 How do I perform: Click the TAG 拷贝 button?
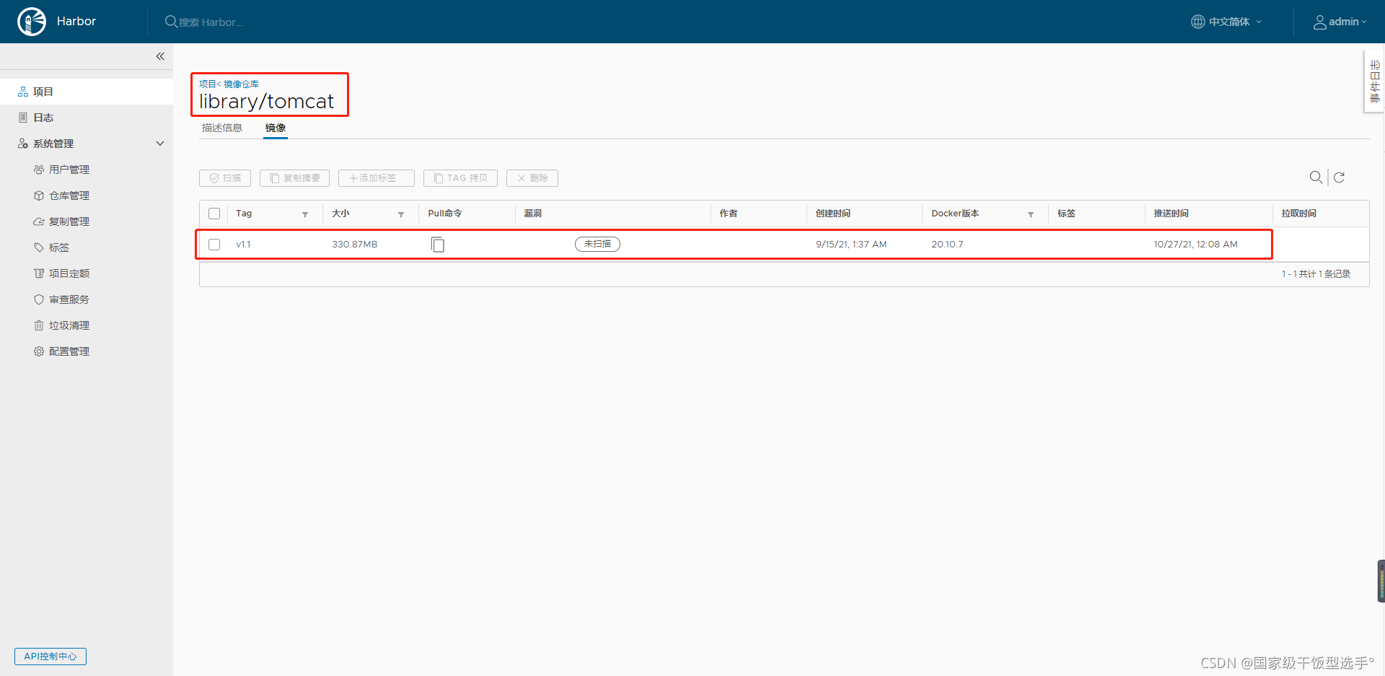tap(460, 178)
